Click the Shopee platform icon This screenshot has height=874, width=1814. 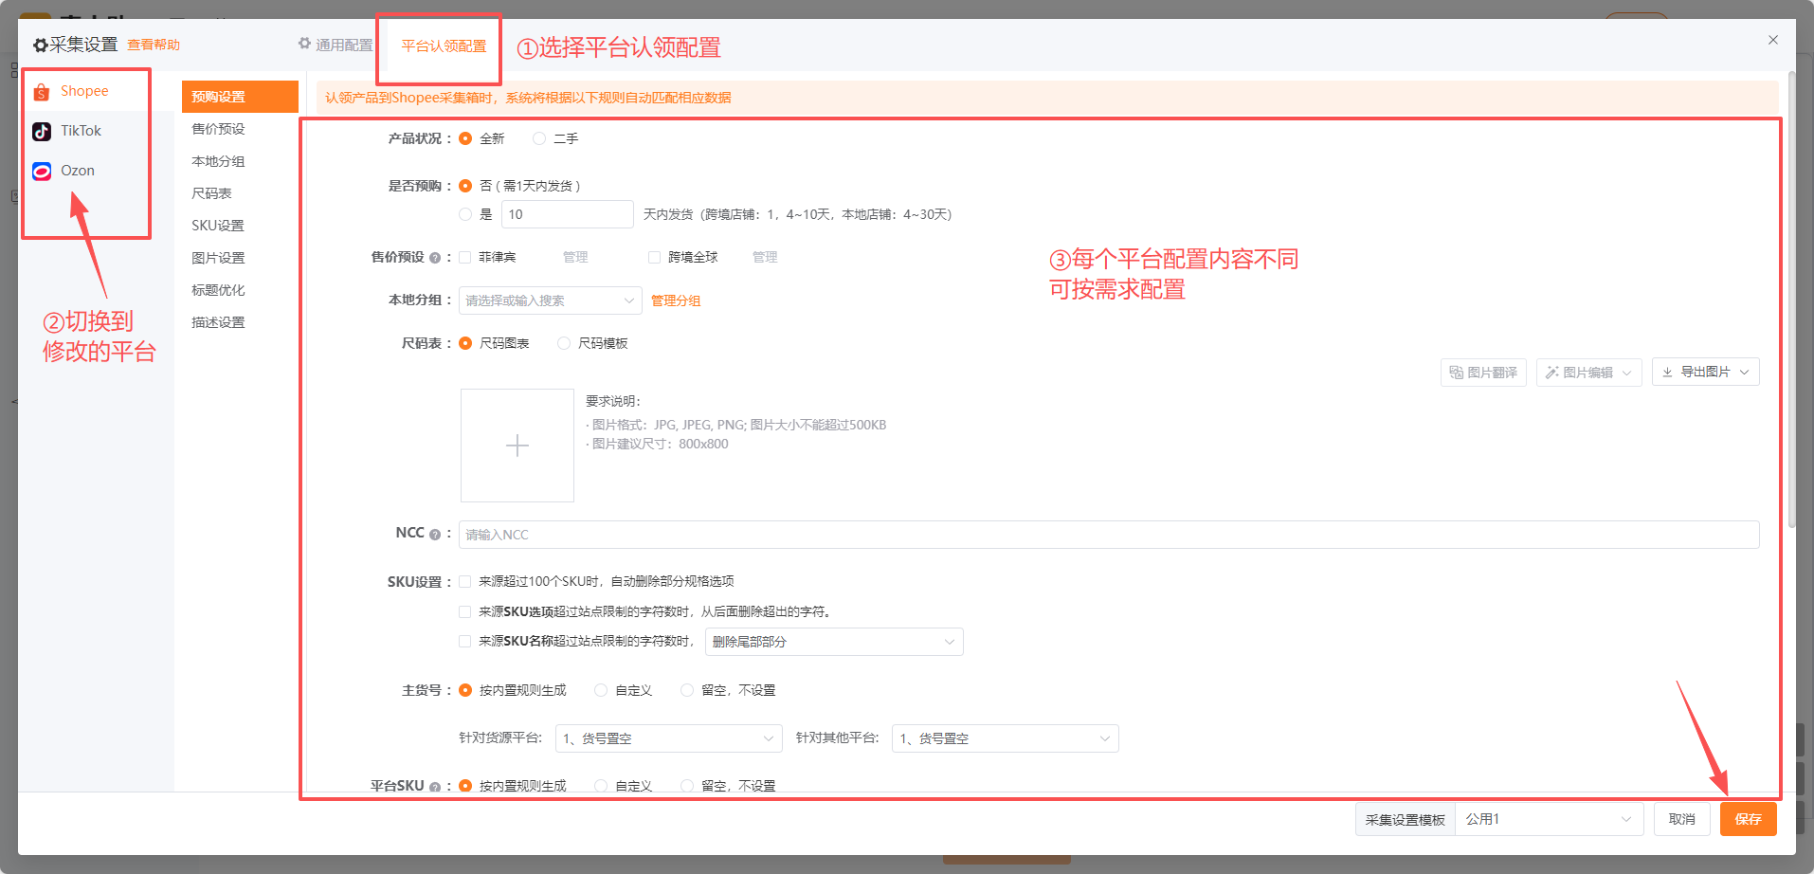42,92
